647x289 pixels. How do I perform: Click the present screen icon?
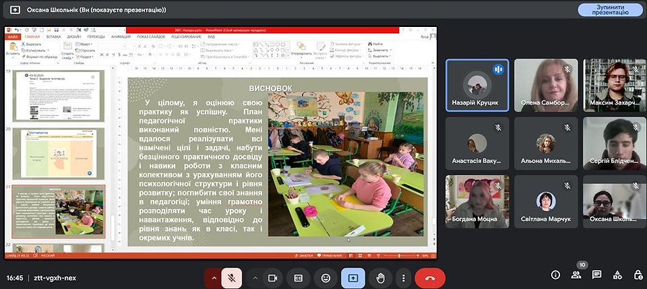click(352, 278)
